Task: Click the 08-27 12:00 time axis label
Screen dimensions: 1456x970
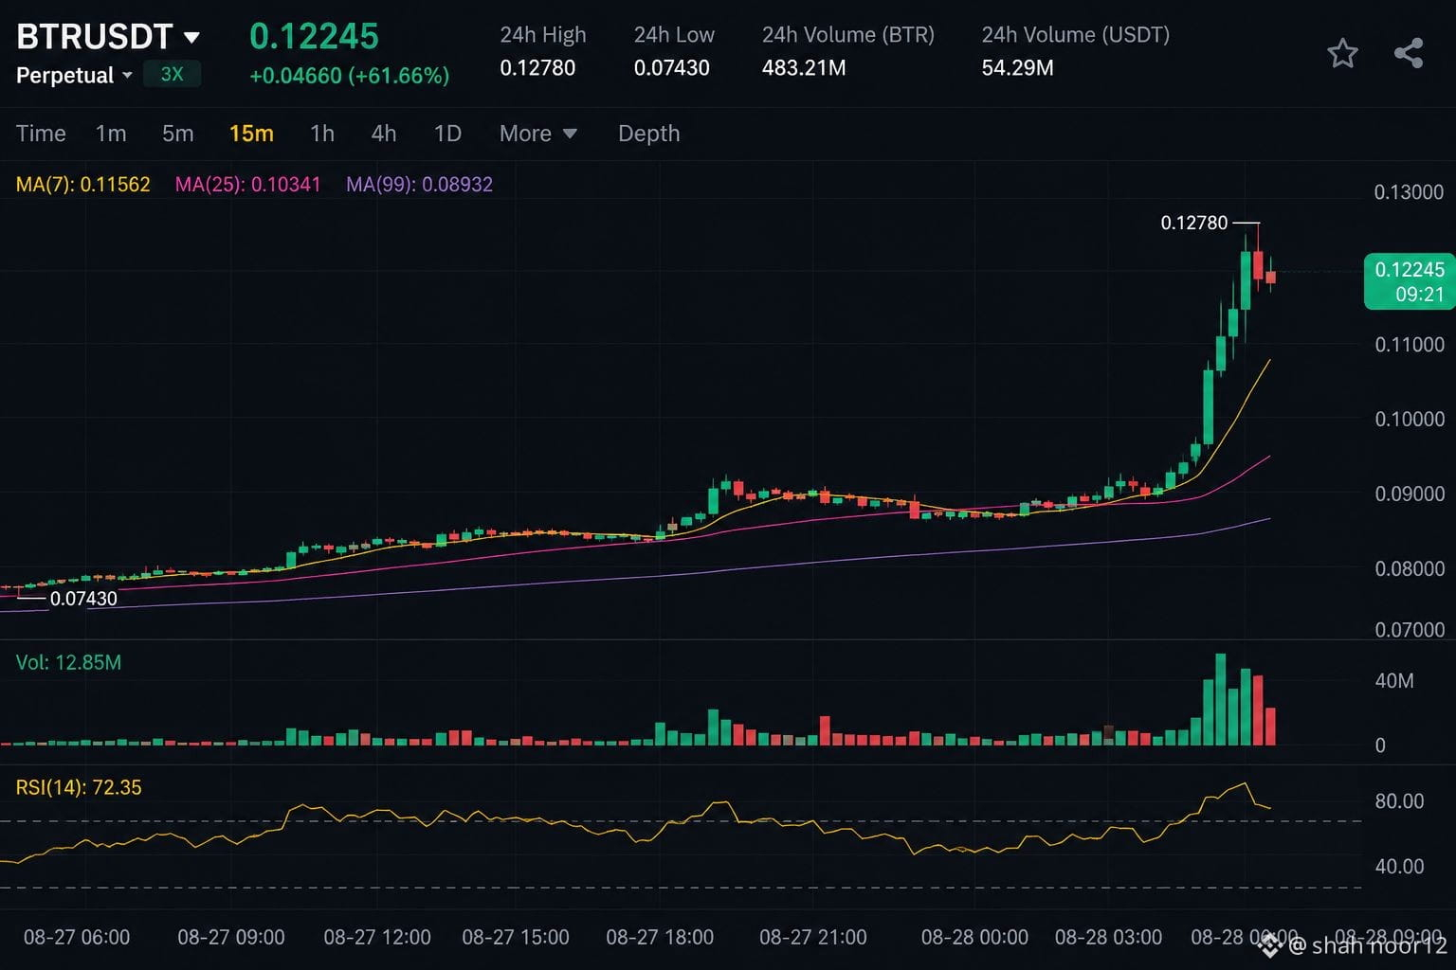Action: (377, 937)
